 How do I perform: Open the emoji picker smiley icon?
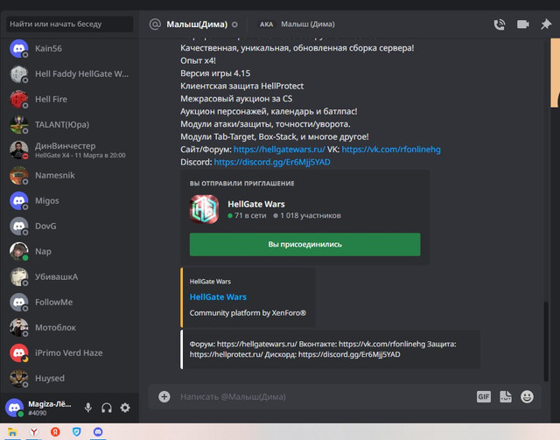pyautogui.click(x=527, y=396)
